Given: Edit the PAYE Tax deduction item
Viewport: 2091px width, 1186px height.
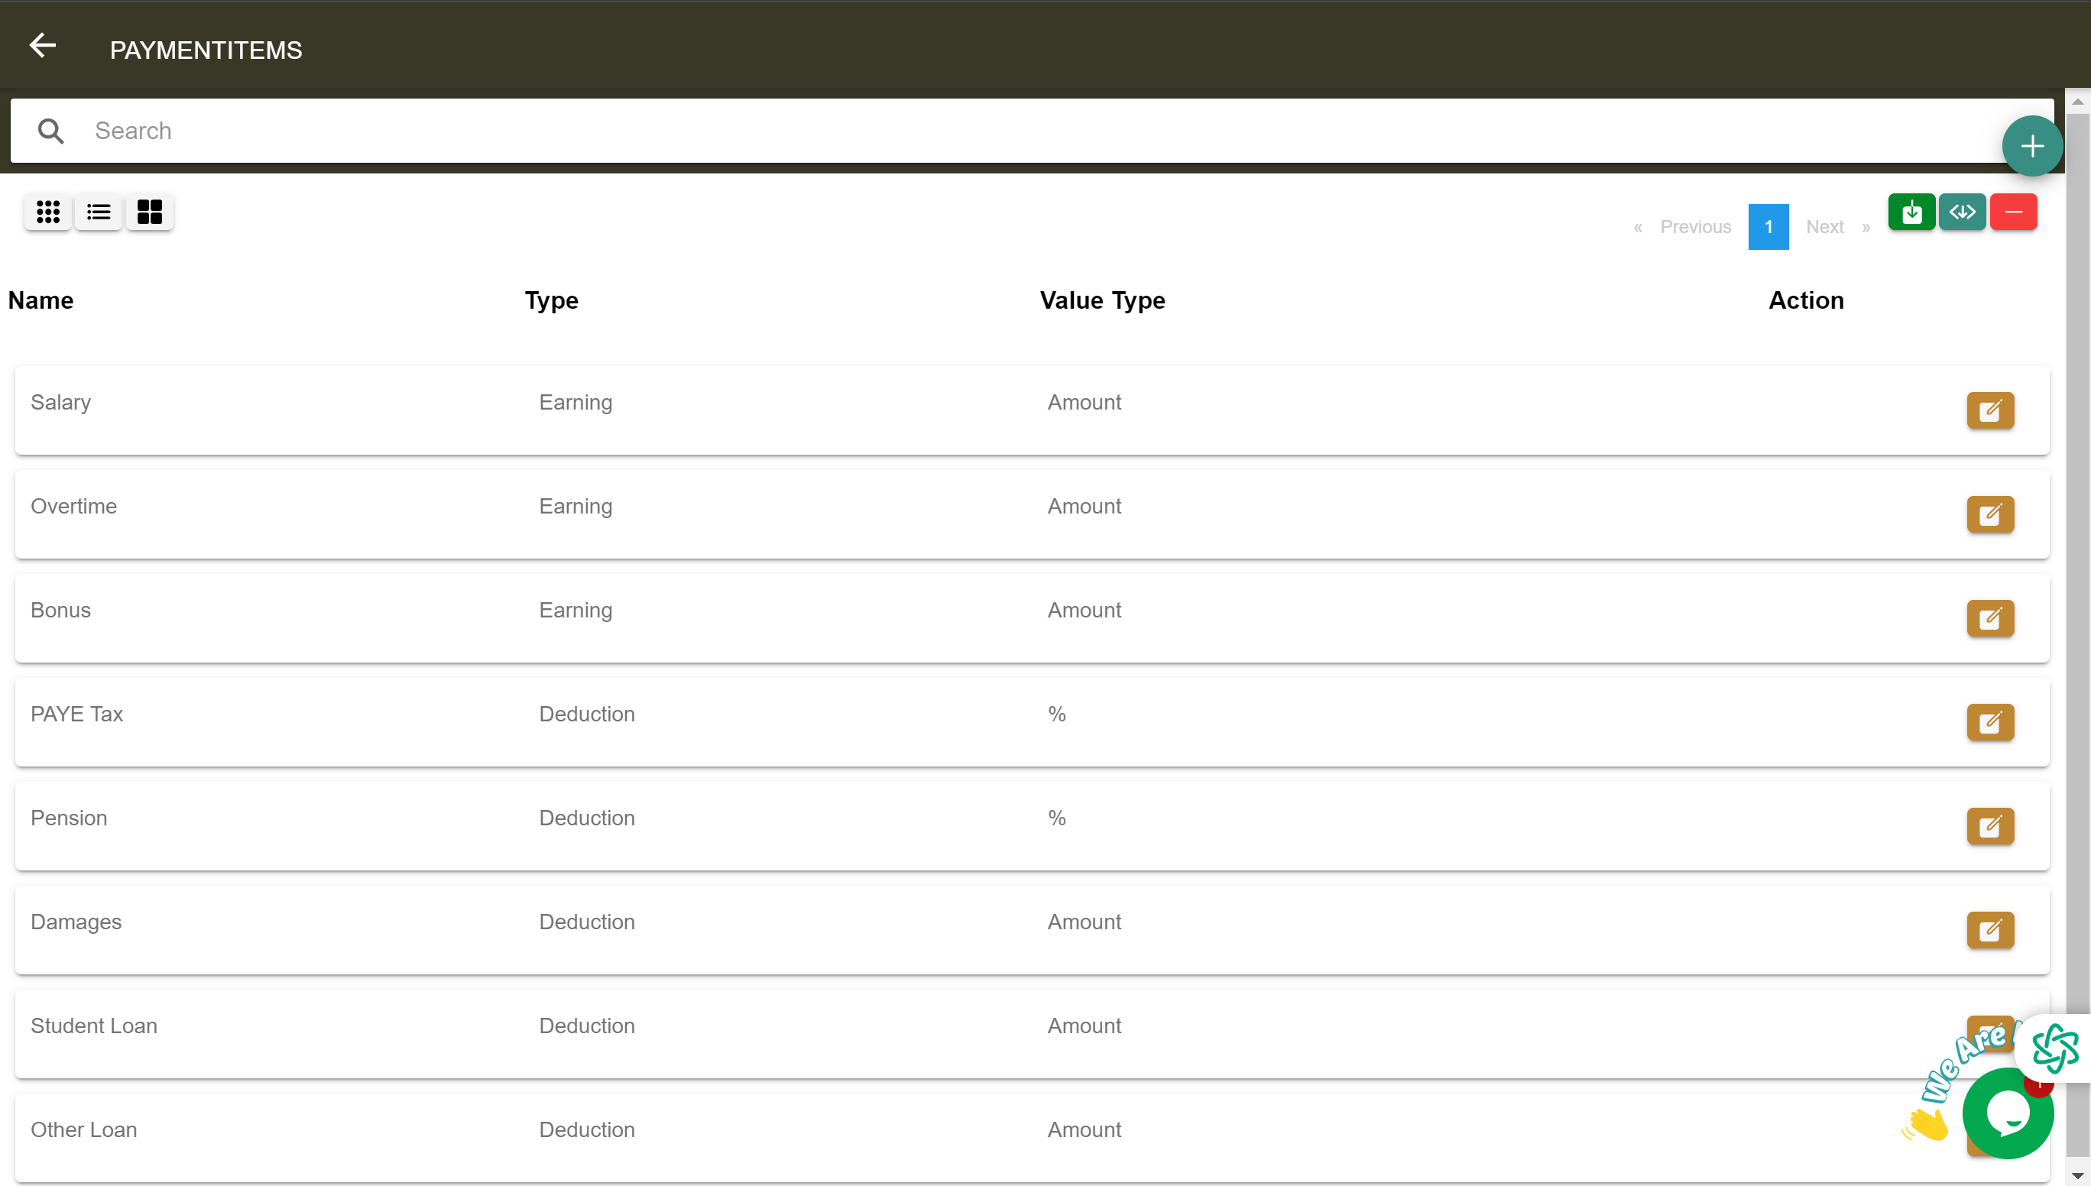Looking at the screenshot, I should tap(1989, 722).
